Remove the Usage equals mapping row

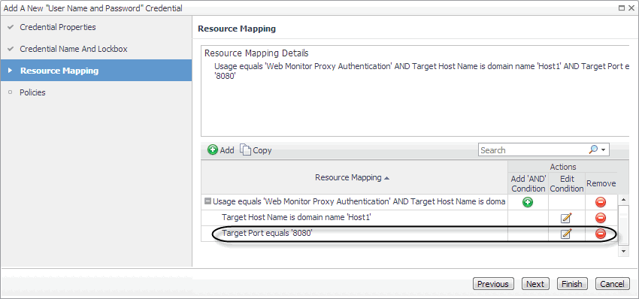(x=601, y=202)
